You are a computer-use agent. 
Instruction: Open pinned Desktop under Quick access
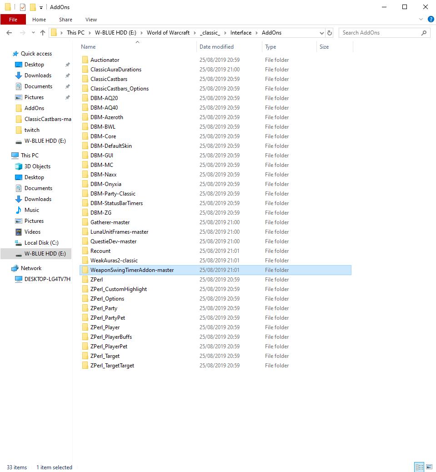(34, 65)
